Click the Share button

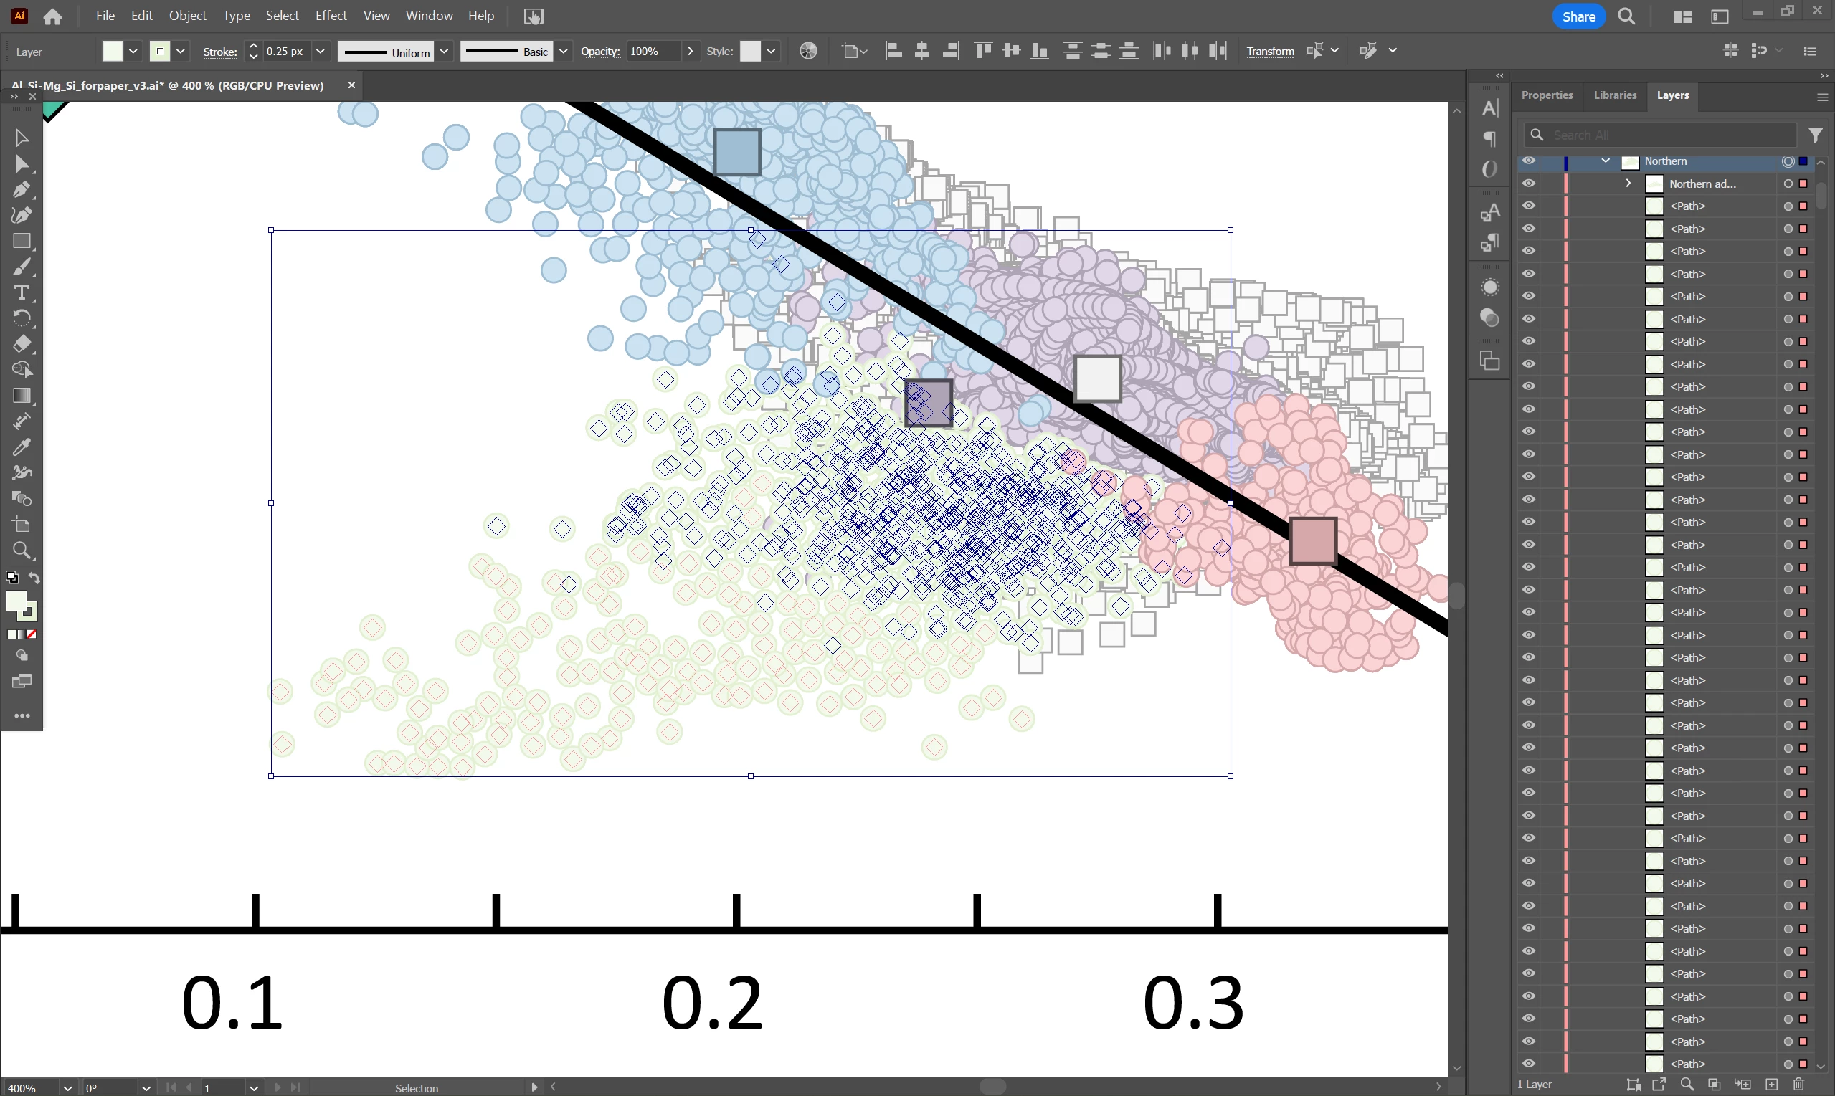[x=1578, y=16]
